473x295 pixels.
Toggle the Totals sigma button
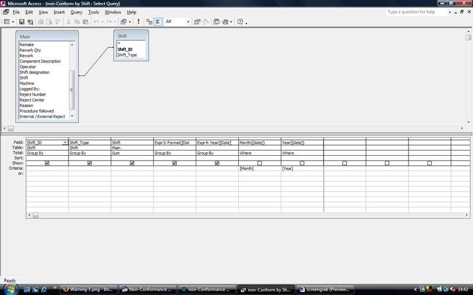point(158,22)
